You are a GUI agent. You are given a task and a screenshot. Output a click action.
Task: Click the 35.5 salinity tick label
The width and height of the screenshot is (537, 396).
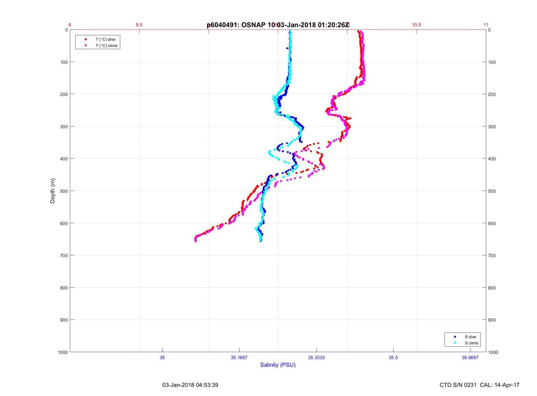point(393,358)
